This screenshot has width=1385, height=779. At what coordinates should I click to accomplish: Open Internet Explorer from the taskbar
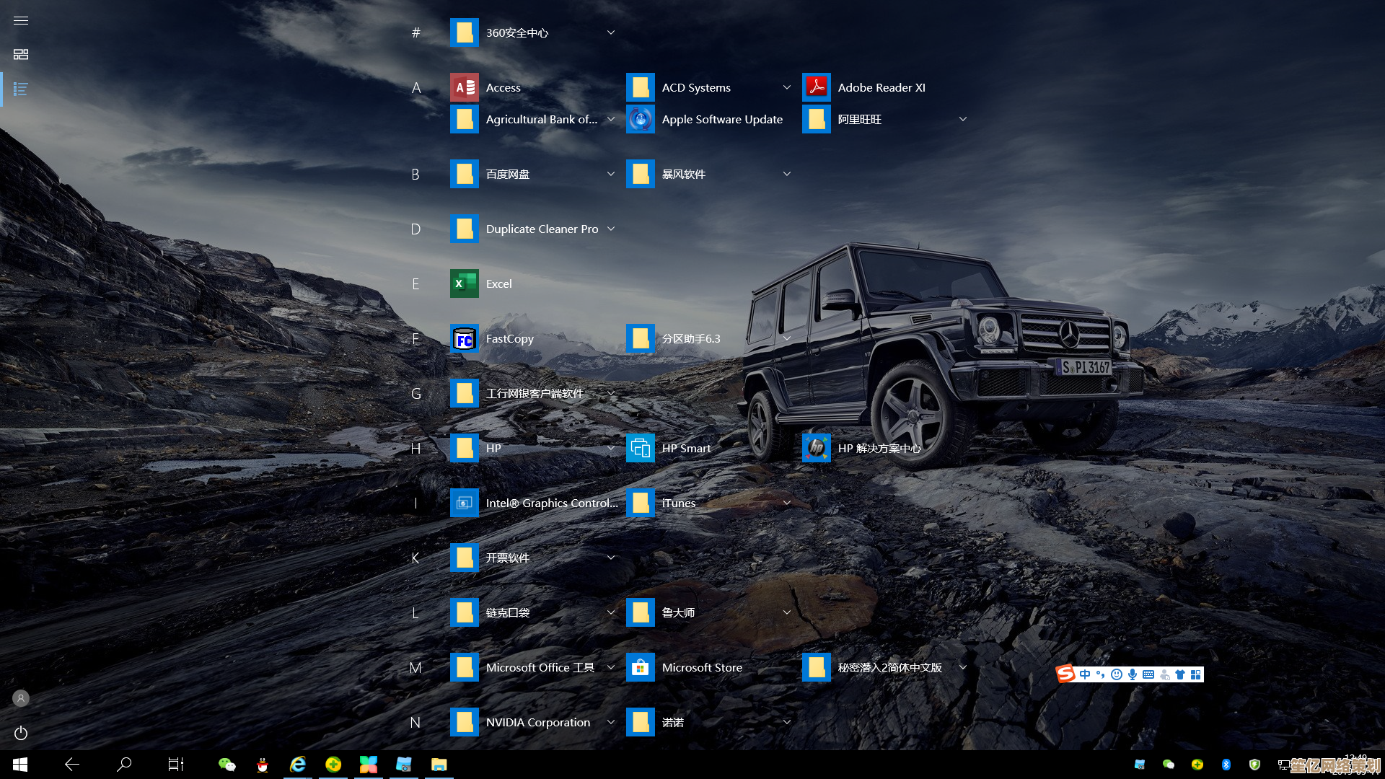[298, 765]
